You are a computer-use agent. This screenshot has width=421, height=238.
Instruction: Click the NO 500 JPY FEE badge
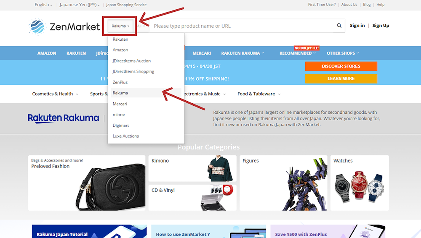(x=306, y=48)
